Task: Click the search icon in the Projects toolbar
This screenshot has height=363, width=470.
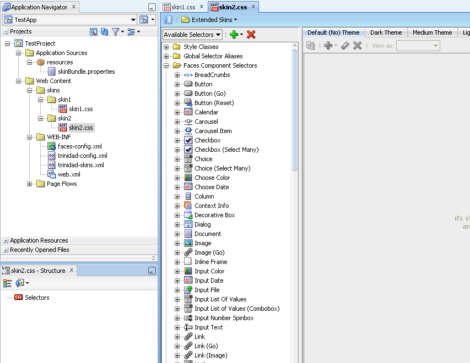Action: pos(93,32)
